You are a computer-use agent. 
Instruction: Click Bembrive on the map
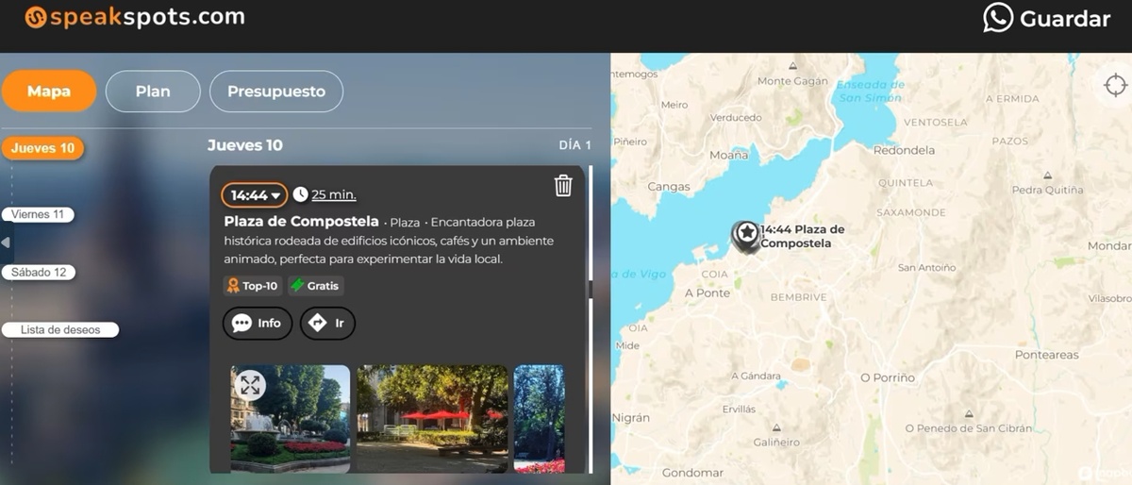pyautogui.click(x=798, y=297)
